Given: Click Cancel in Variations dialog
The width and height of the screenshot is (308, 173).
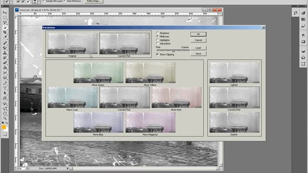Looking at the screenshot, I should 198,40.
